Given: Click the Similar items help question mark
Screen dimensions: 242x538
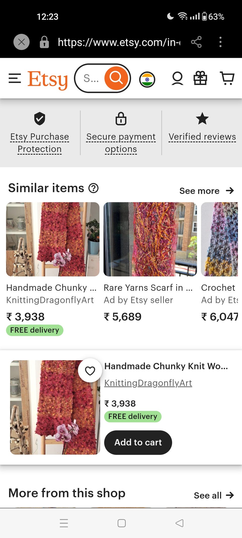Looking at the screenshot, I should 94,188.
